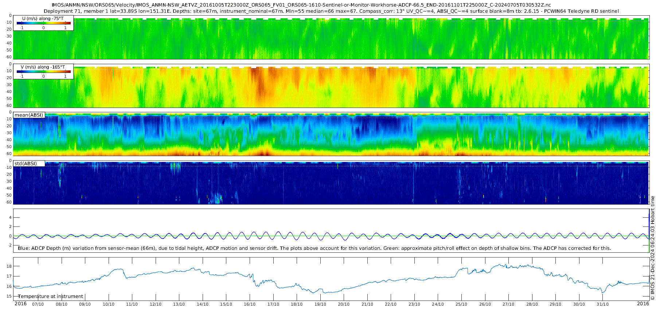Select the 'Deployment 71, member 1' metadata line
The height and width of the screenshot is (310, 656).
click(331, 11)
